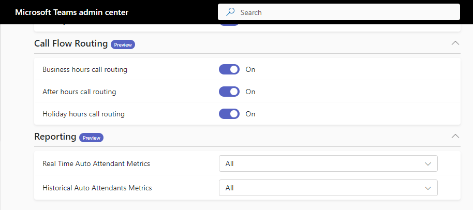Click the search magnifier icon

tap(230, 12)
